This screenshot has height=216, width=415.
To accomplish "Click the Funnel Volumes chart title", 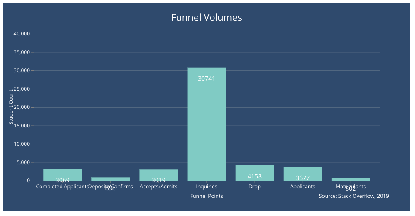I will 206,18.
